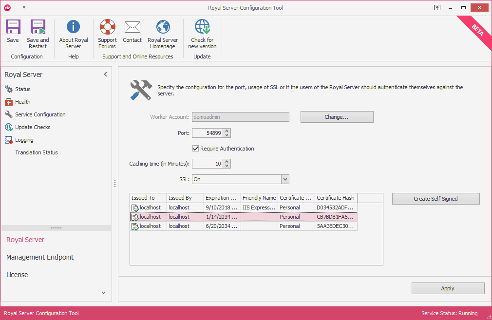Click the Apply button
The image size is (492, 320).
[x=448, y=288]
